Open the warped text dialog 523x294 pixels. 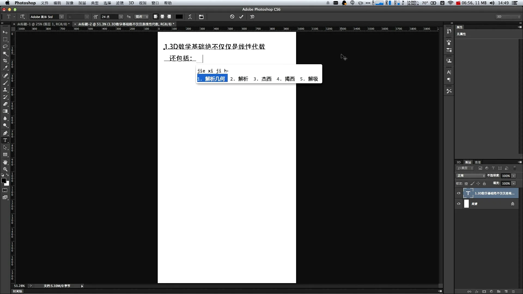point(190,17)
